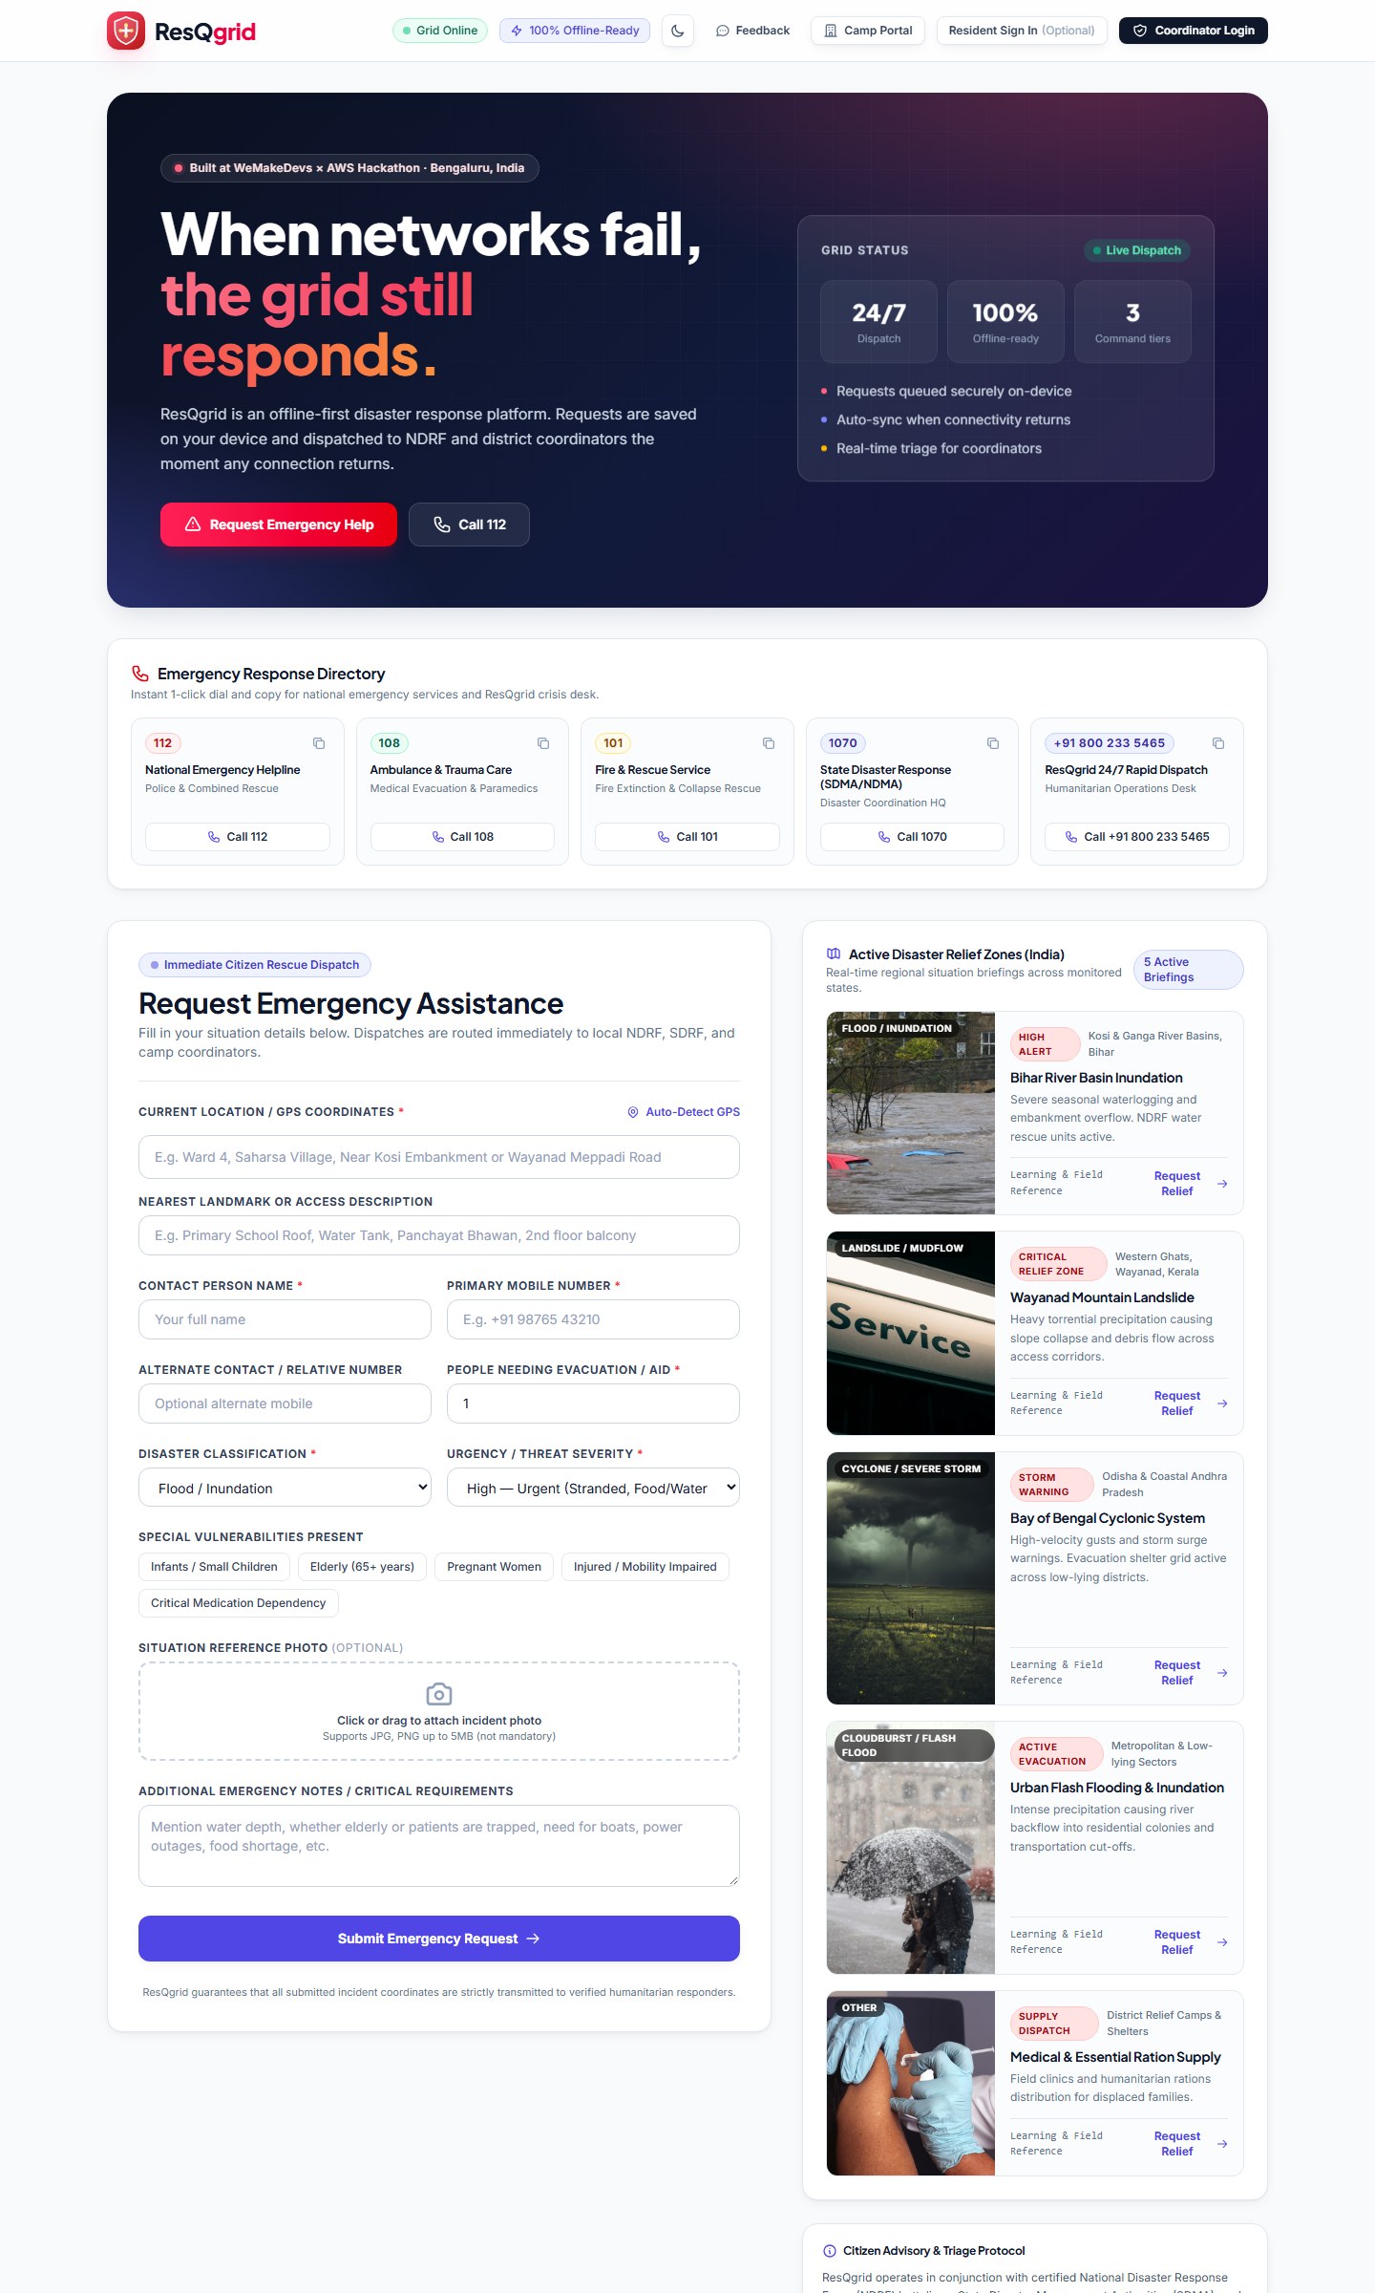The width and height of the screenshot is (1375, 2293).
Task: Click arrow beside Urban Flash Flooding Request Relief
Action: pyautogui.click(x=1222, y=1942)
